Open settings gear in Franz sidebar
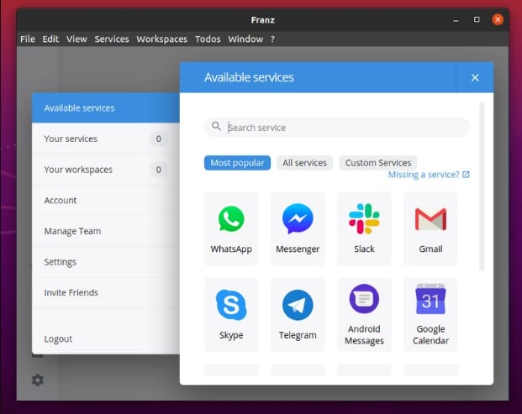The image size is (522, 414). 38,380
